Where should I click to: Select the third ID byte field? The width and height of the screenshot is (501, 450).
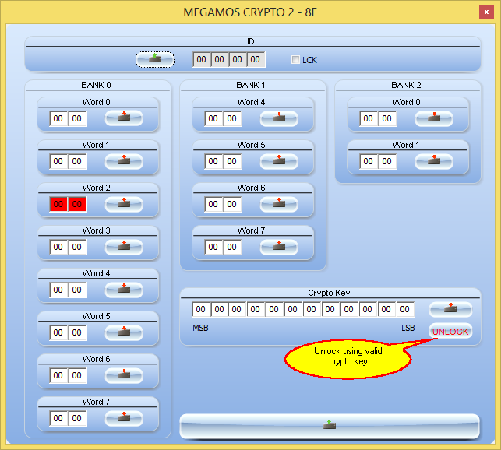point(238,59)
